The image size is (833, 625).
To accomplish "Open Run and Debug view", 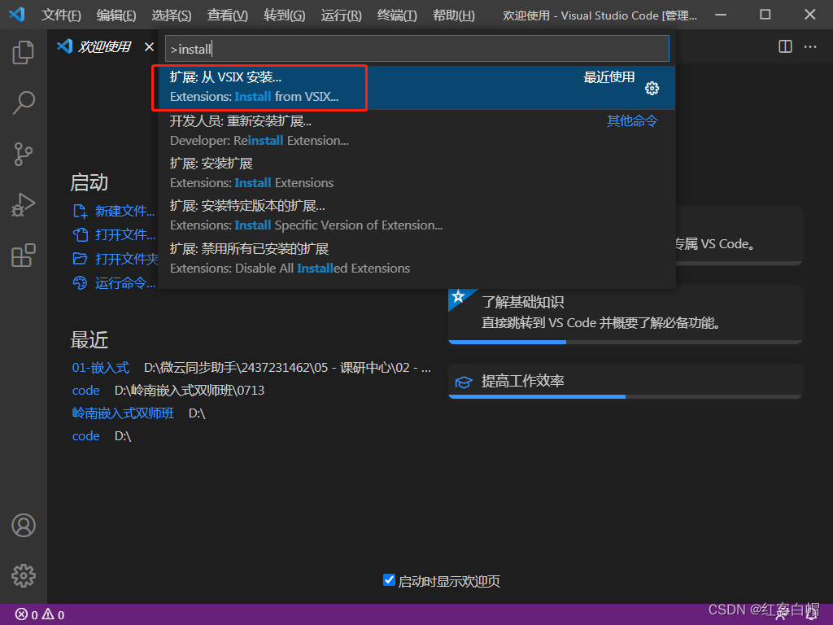I will tap(24, 204).
